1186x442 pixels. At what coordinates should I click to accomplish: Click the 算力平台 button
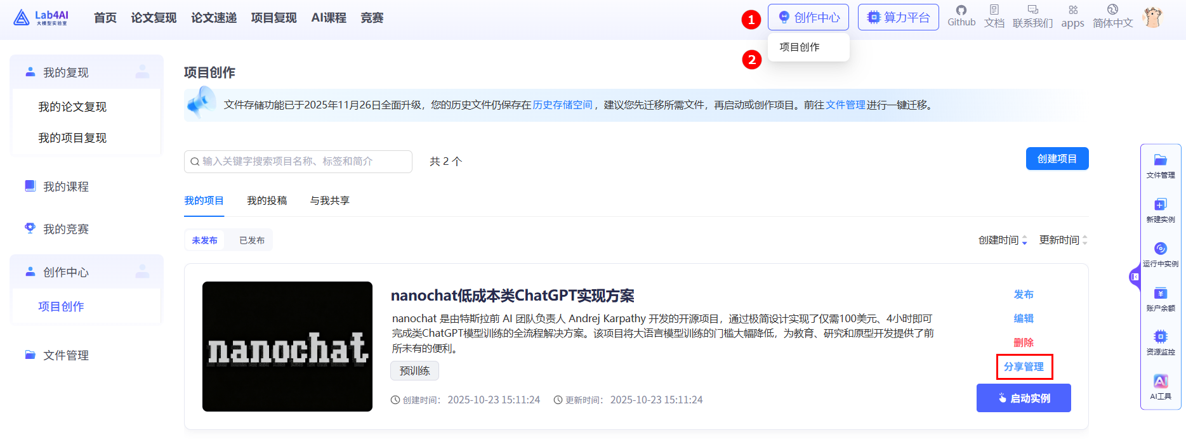(899, 17)
